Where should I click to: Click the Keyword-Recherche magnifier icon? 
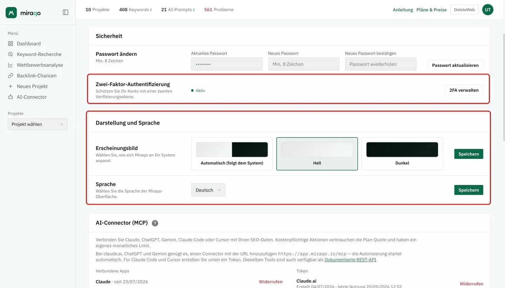click(11, 54)
